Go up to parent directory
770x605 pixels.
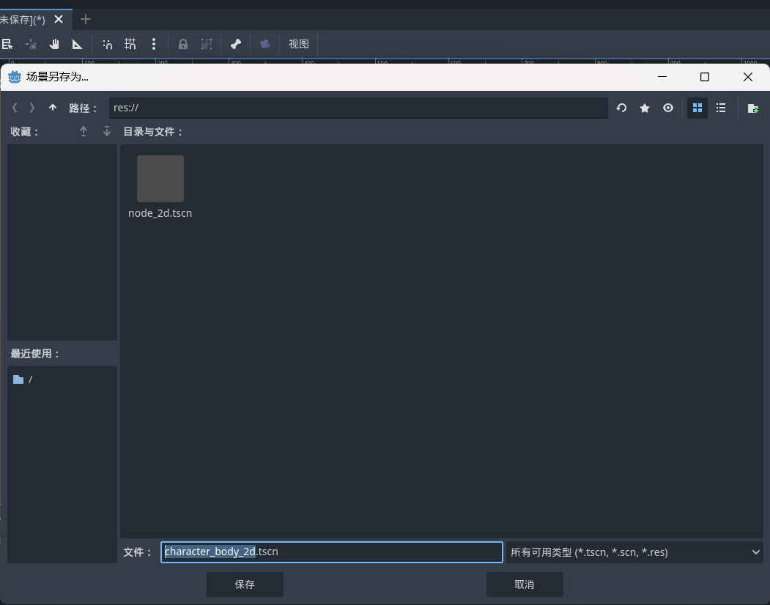coord(53,108)
